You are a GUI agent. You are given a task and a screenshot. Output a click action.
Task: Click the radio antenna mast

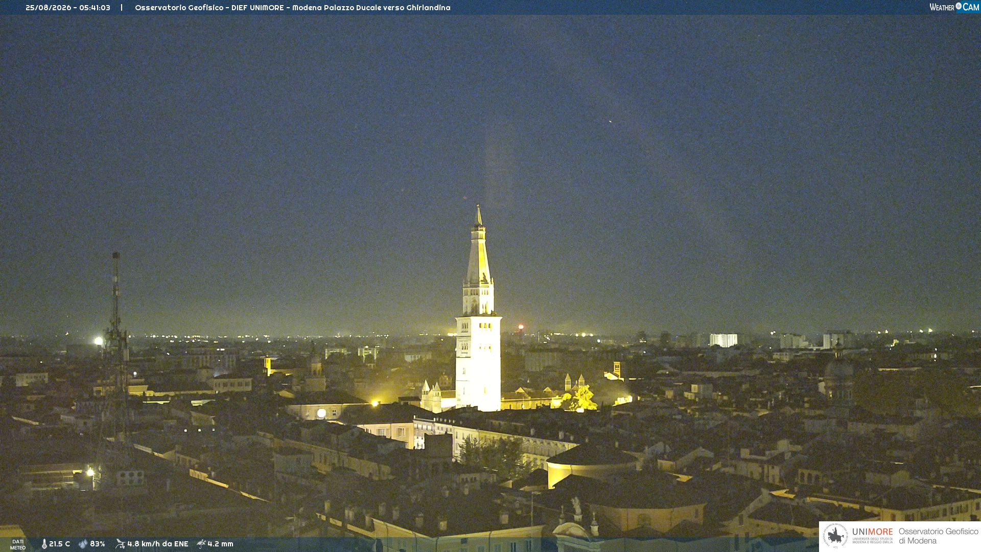click(x=116, y=348)
